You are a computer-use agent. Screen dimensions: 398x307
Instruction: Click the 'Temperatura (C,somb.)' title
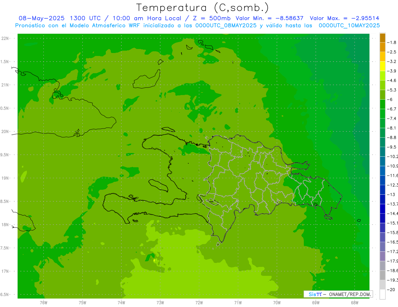202,8
